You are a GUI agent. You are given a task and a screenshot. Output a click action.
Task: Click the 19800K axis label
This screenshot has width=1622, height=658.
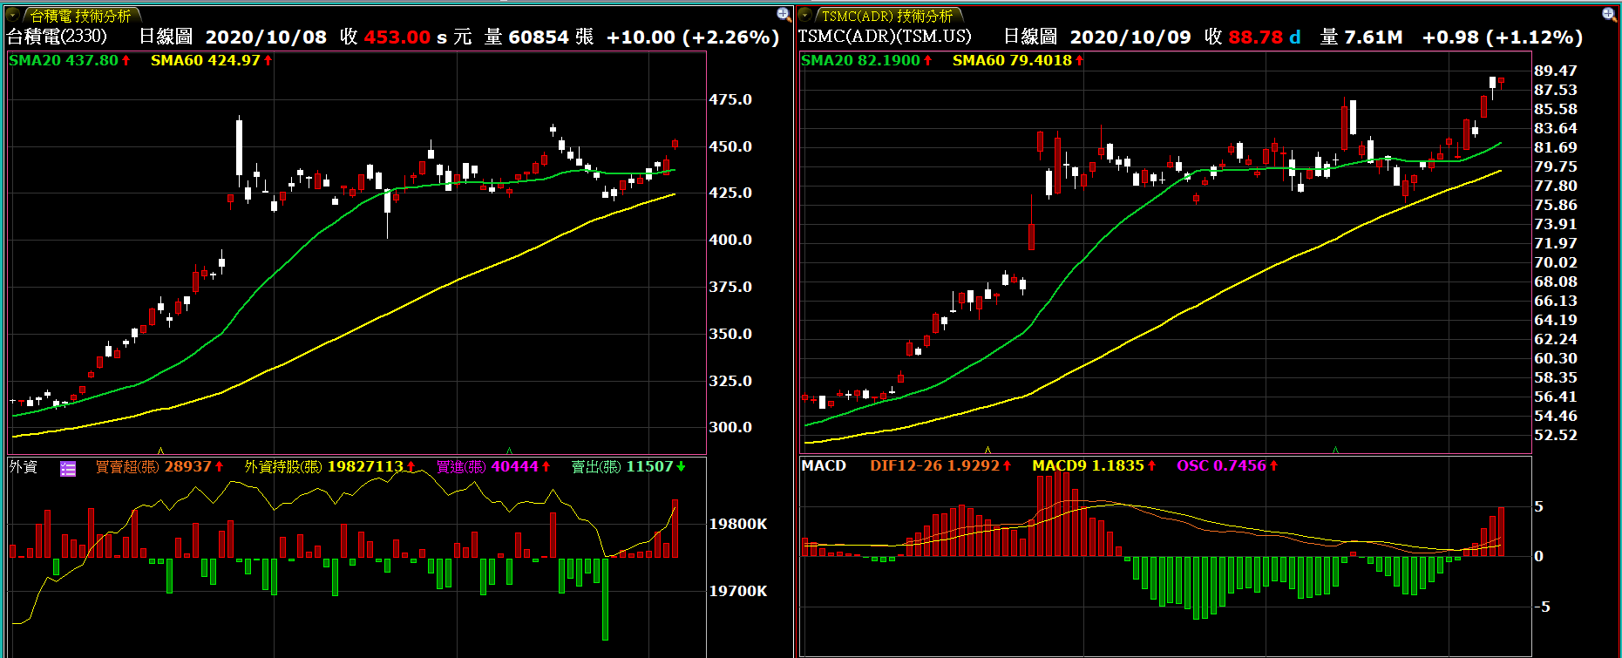point(738,524)
